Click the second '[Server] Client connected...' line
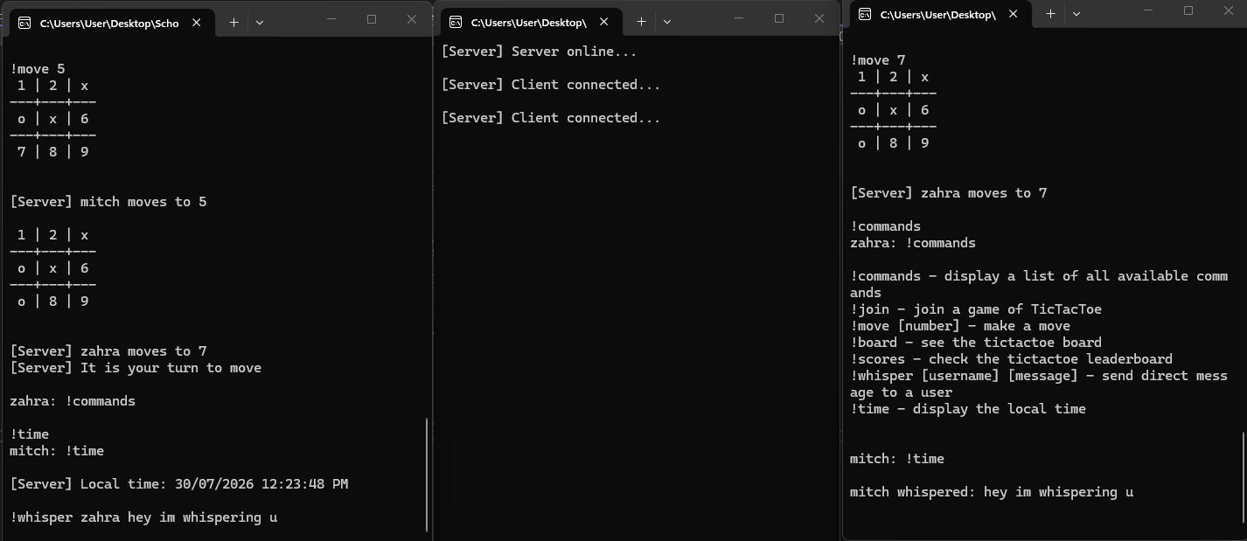Viewport: 1247px width, 541px height. tap(551, 118)
